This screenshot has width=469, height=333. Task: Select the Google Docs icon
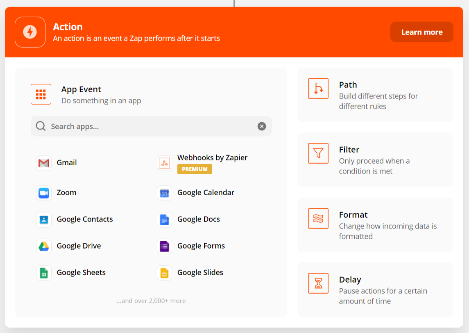coord(165,219)
